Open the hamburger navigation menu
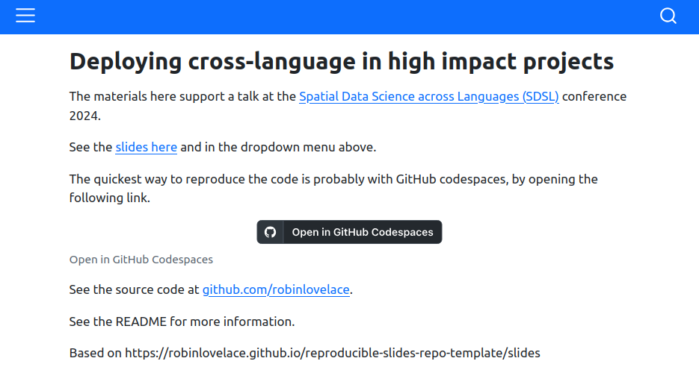Image resolution: width=699 pixels, height=367 pixels. point(25,16)
